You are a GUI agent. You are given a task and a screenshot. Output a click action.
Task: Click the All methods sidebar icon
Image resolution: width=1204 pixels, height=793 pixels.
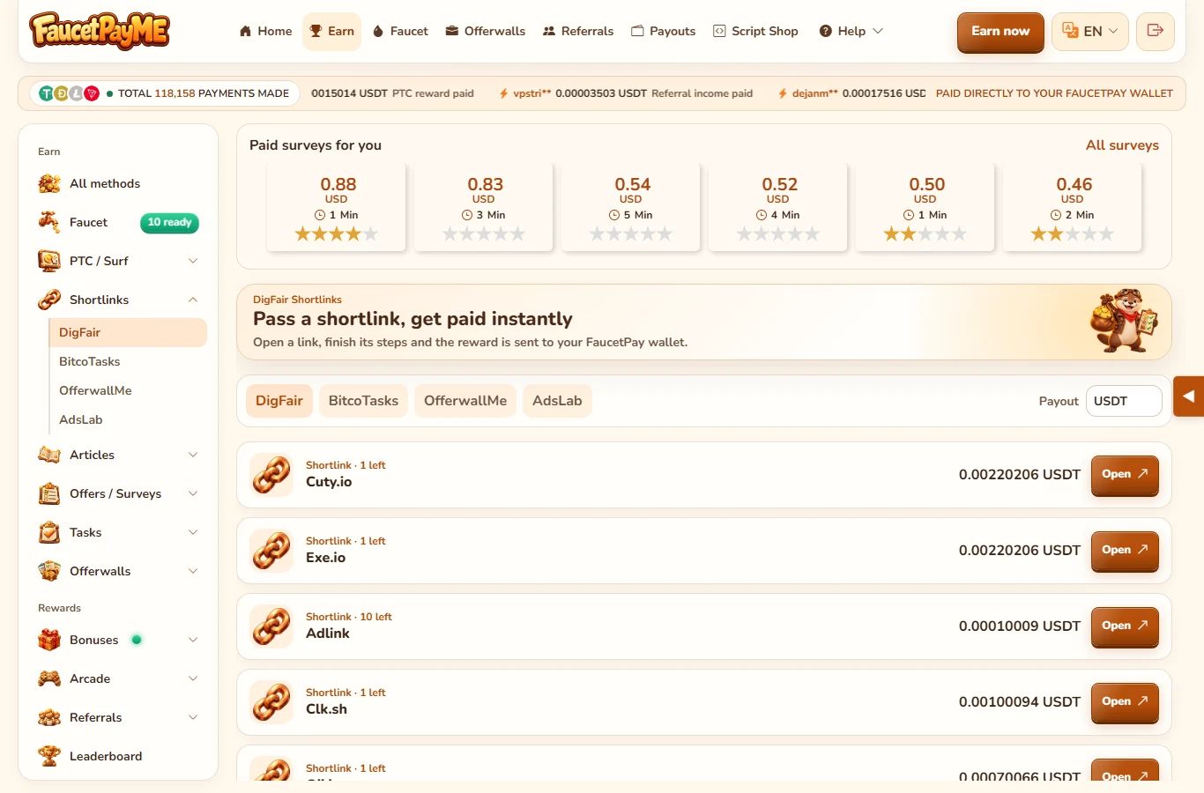tap(49, 183)
